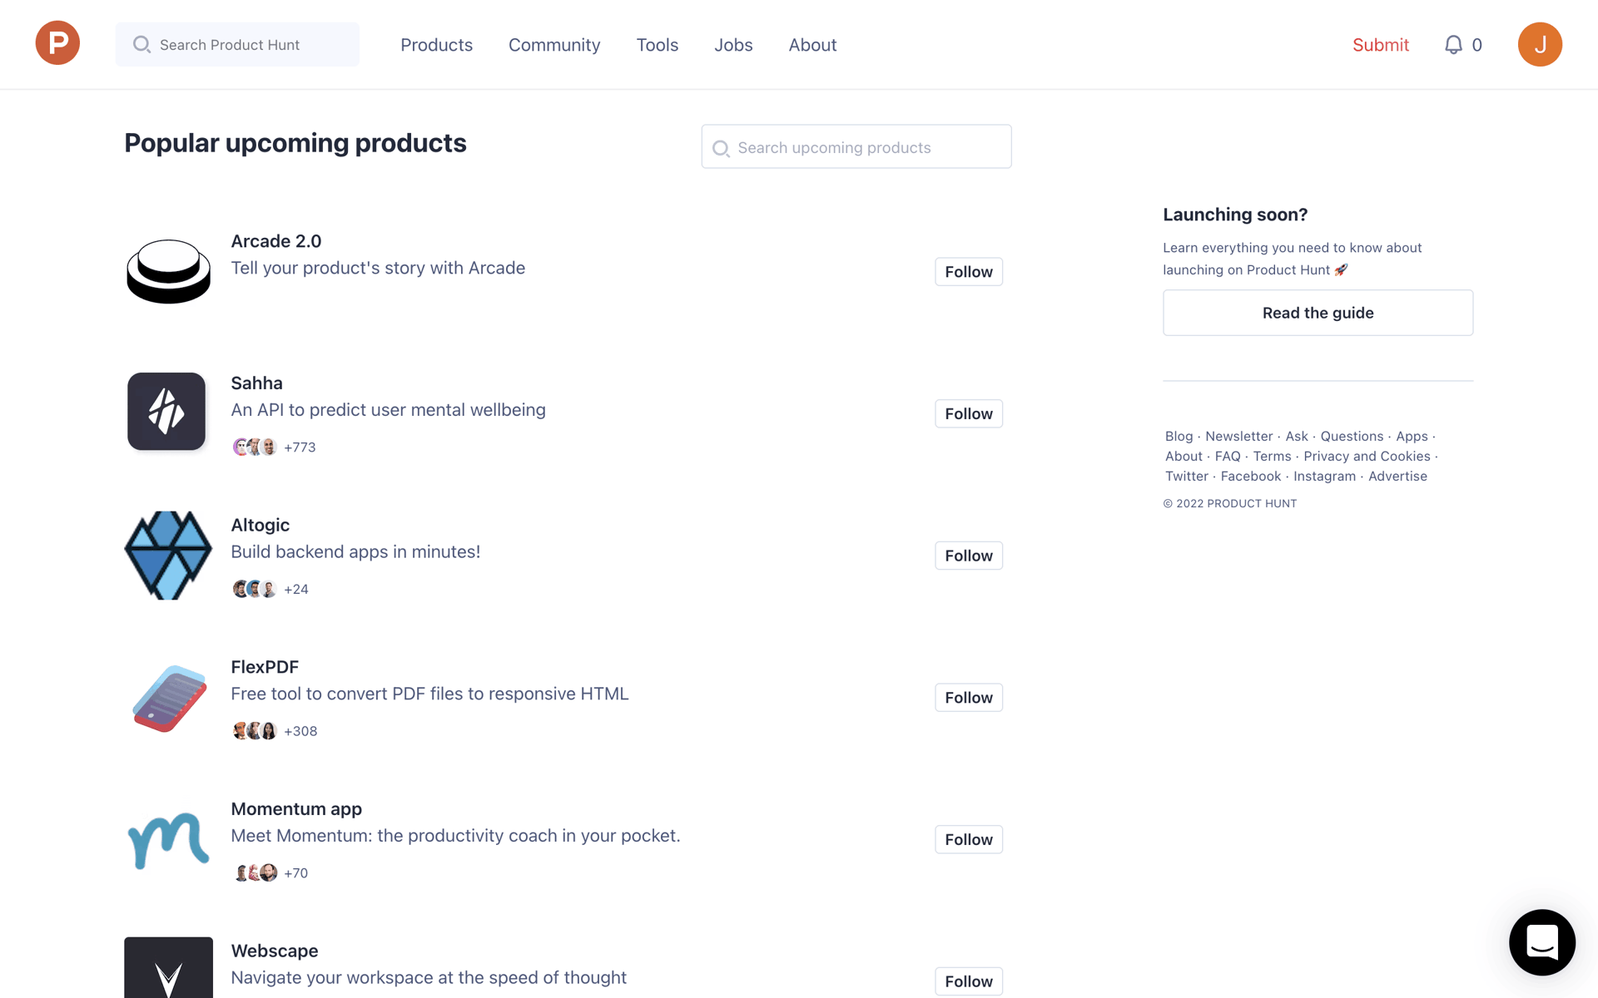Viewport: 1598px width, 998px height.
Task: Go to the Jobs page
Action: click(x=733, y=45)
